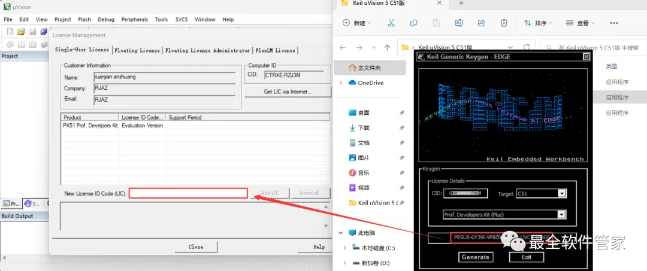Open Explorer recent locations chevron
647x271 pixels.
click(x=373, y=47)
